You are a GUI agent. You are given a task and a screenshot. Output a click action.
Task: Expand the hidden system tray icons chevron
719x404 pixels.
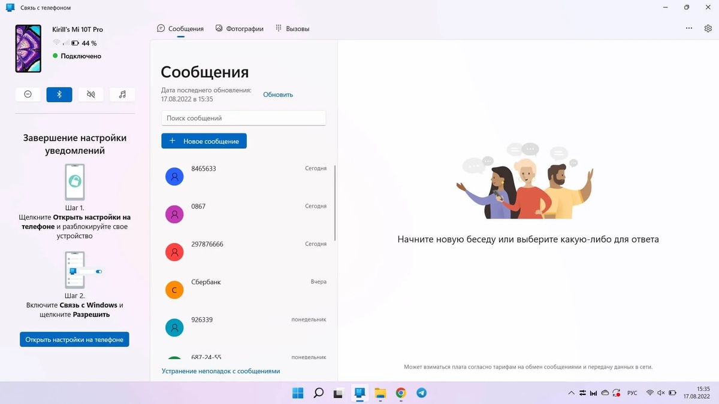(571, 393)
